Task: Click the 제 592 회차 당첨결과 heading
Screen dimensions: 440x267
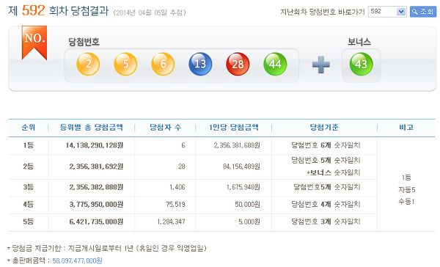Action: (x=59, y=11)
